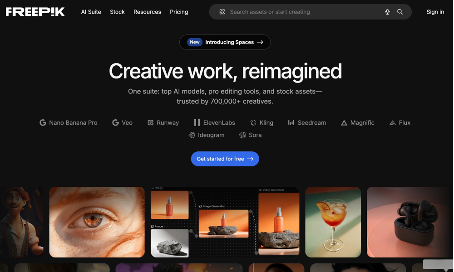Select the Magnific model icon
454x272 pixels.
pos(344,123)
